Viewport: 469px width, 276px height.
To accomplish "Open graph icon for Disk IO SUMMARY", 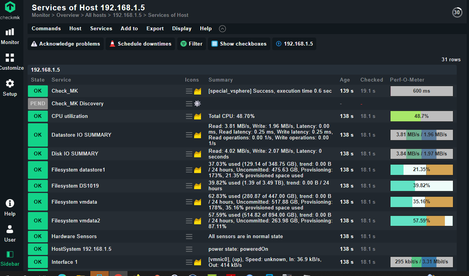I will point(198,154).
